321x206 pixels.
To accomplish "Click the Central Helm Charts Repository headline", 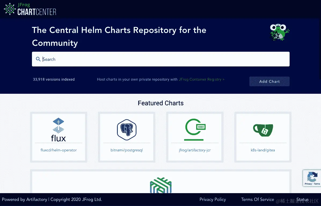I will pyautogui.click(x=119, y=36).
